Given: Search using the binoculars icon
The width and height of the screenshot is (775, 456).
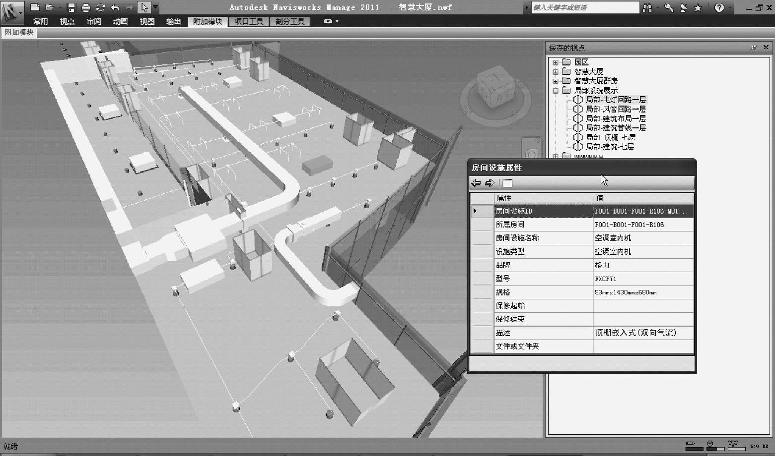Looking at the screenshot, I should (647, 8).
